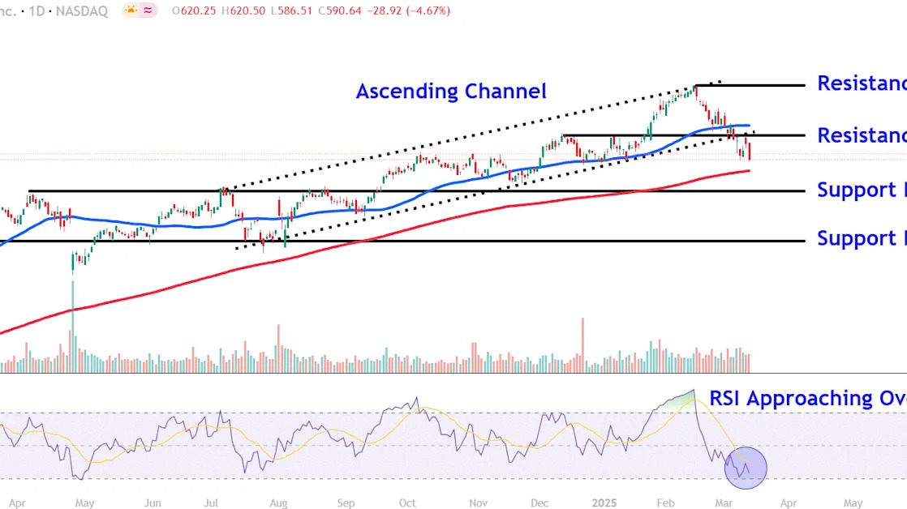
Task: Click the tall red volume bar near 2025
Action: pyautogui.click(x=582, y=345)
